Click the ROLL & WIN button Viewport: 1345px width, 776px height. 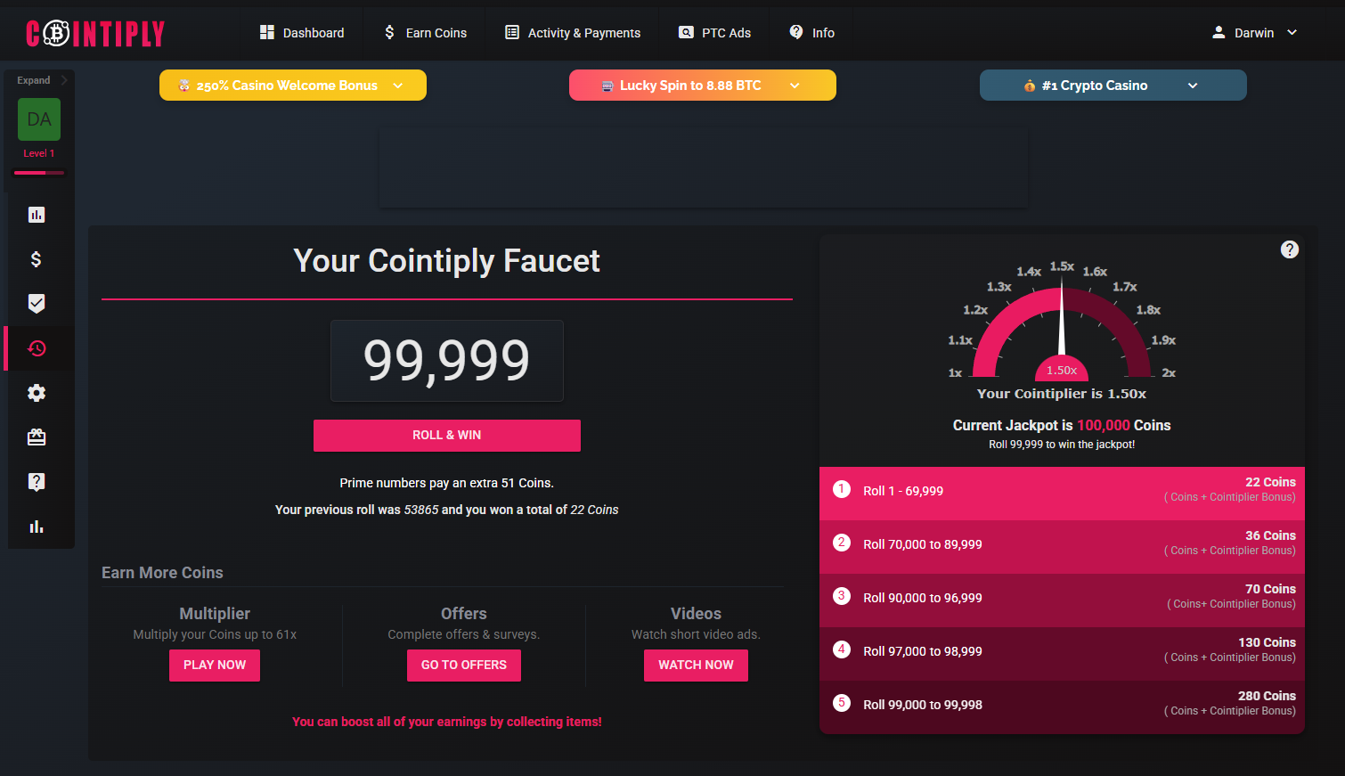(447, 436)
